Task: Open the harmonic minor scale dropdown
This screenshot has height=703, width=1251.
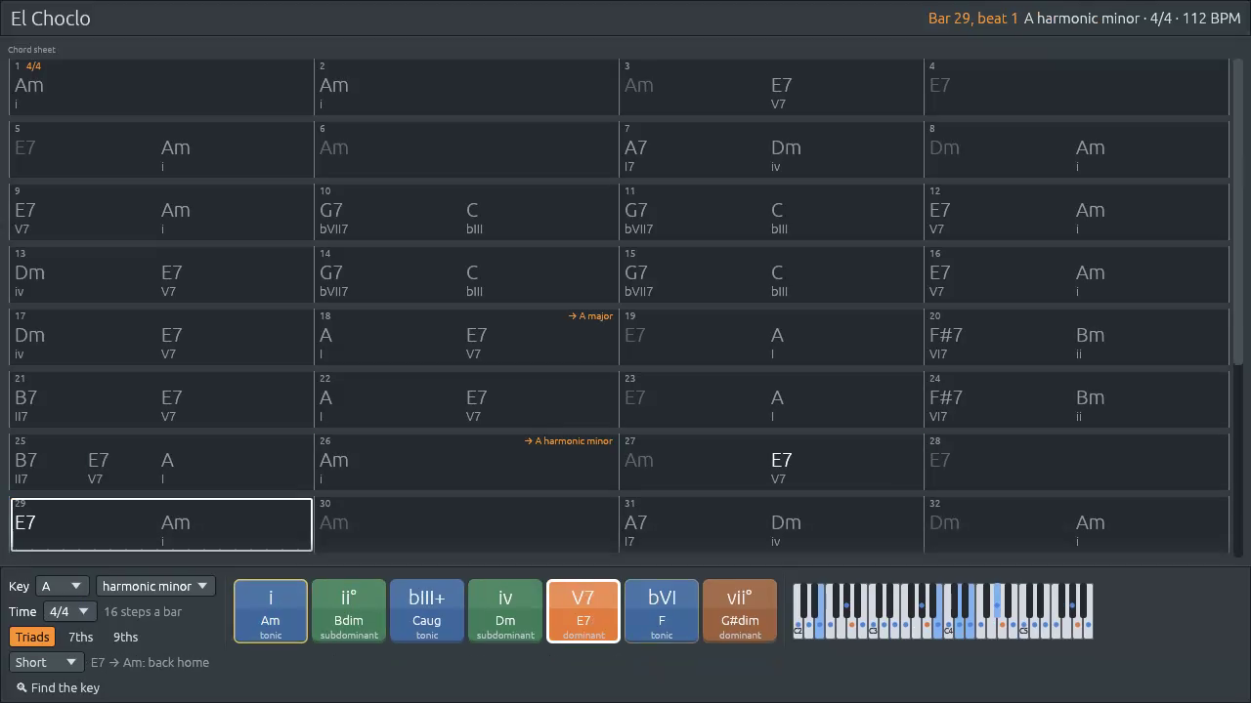Action: point(155,586)
